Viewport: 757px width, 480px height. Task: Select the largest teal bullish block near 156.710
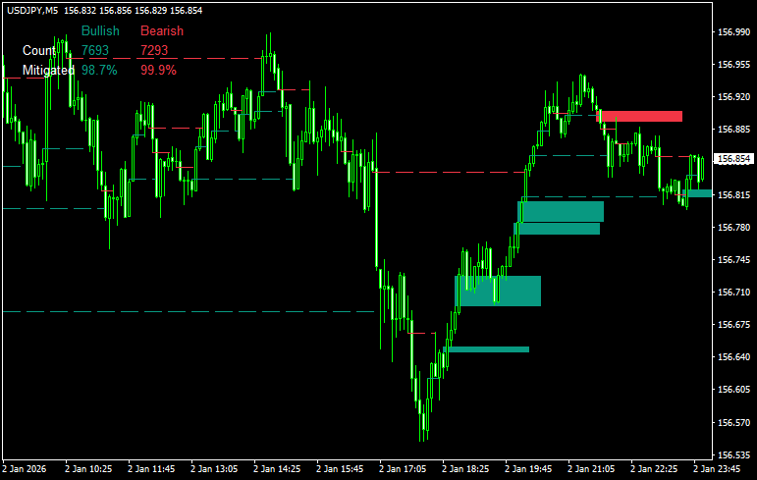pyautogui.click(x=498, y=291)
